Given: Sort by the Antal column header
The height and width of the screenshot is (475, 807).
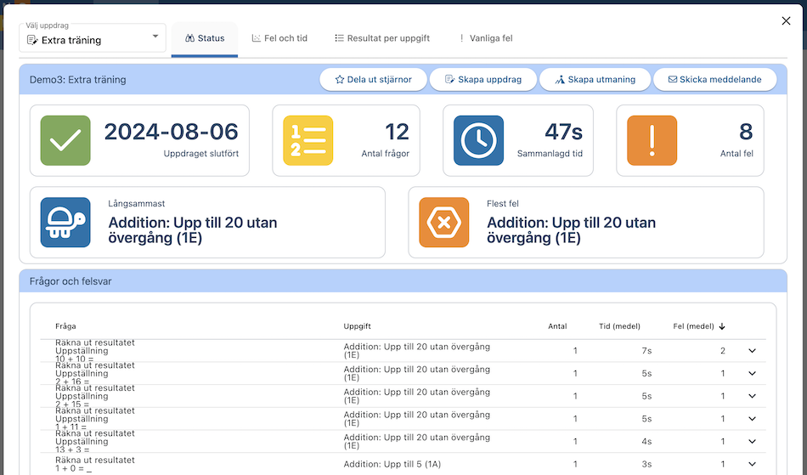Looking at the screenshot, I should click(x=557, y=326).
